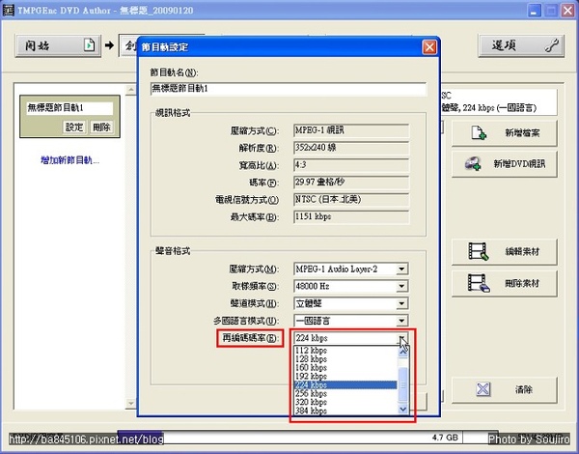This screenshot has height=454, width=579.
Task: Click the 新增DVD視訊 button
Action: [x=504, y=164]
